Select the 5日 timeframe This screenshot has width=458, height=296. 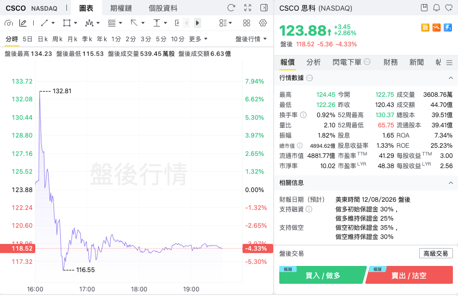tap(28, 39)
